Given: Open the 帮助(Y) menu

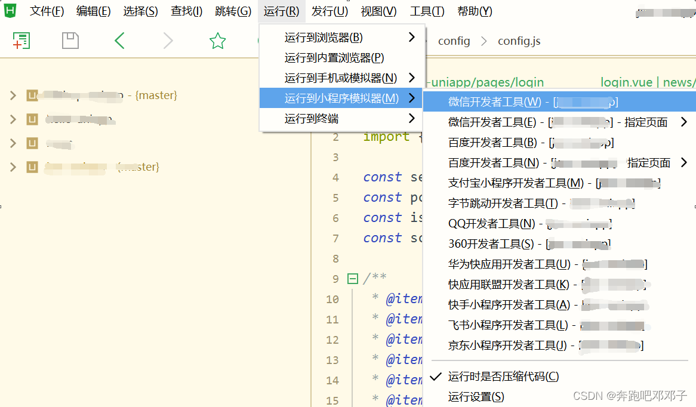Looking at the screenshot, I should (475, 11).
